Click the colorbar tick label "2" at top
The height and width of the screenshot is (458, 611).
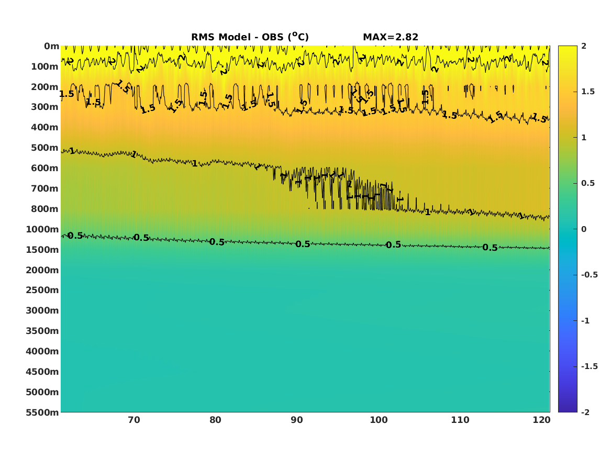584,46
